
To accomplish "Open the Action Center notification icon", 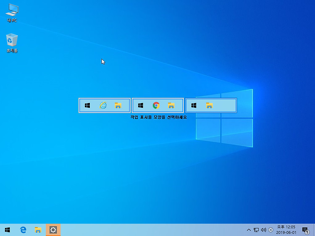I will point(305,230).
